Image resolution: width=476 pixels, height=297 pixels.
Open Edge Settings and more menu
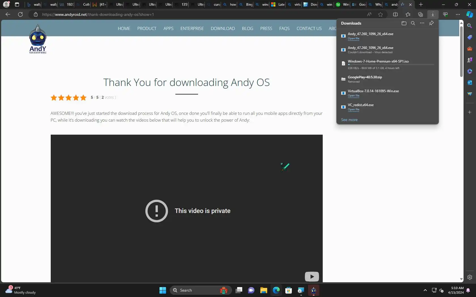458,14
